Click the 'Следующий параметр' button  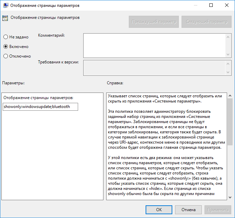[207, 22]
